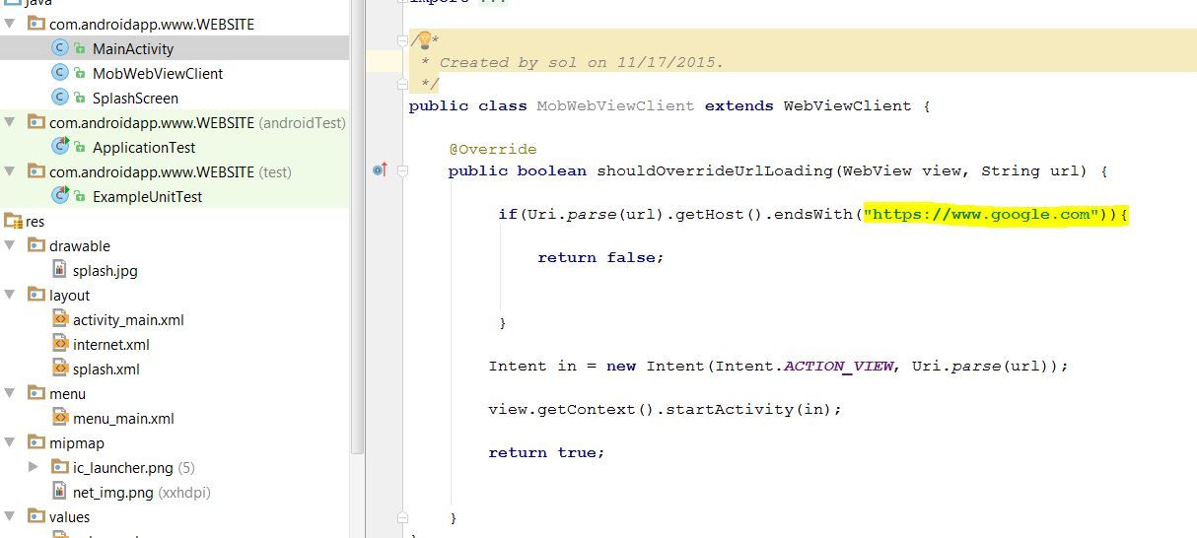Click the values folder icon
The height and width of the screenshot is (538, 1197).
[36, 516]
